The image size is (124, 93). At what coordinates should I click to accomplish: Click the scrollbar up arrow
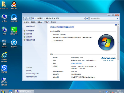click(x=118, y=25)
